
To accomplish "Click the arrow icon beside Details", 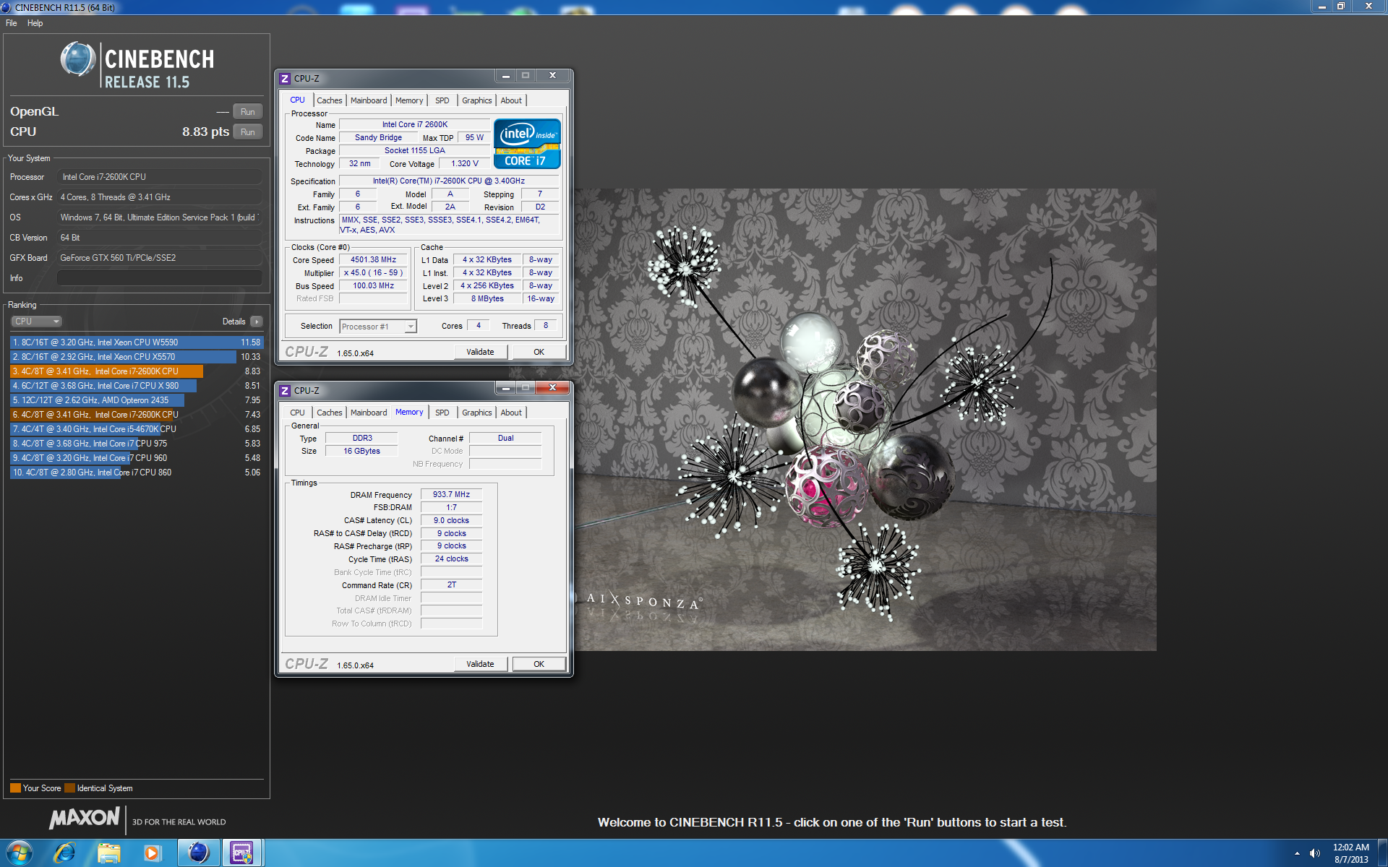I will pyautogui.click(x=257, y=322).
